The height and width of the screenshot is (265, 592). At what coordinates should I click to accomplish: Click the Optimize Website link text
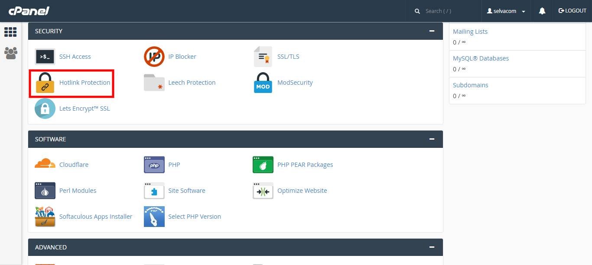point(302,191)
